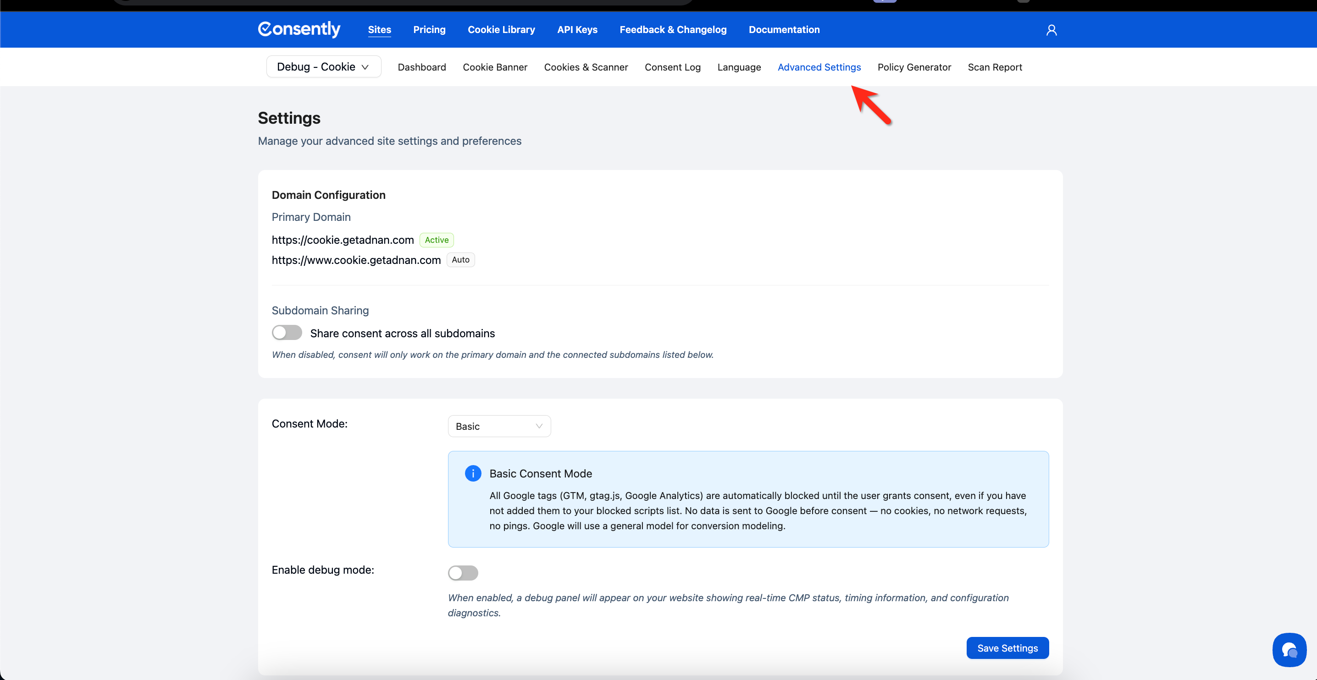Click the Auto badge
The height and width of the screenshot is (680, 1317).
[460, 259]
